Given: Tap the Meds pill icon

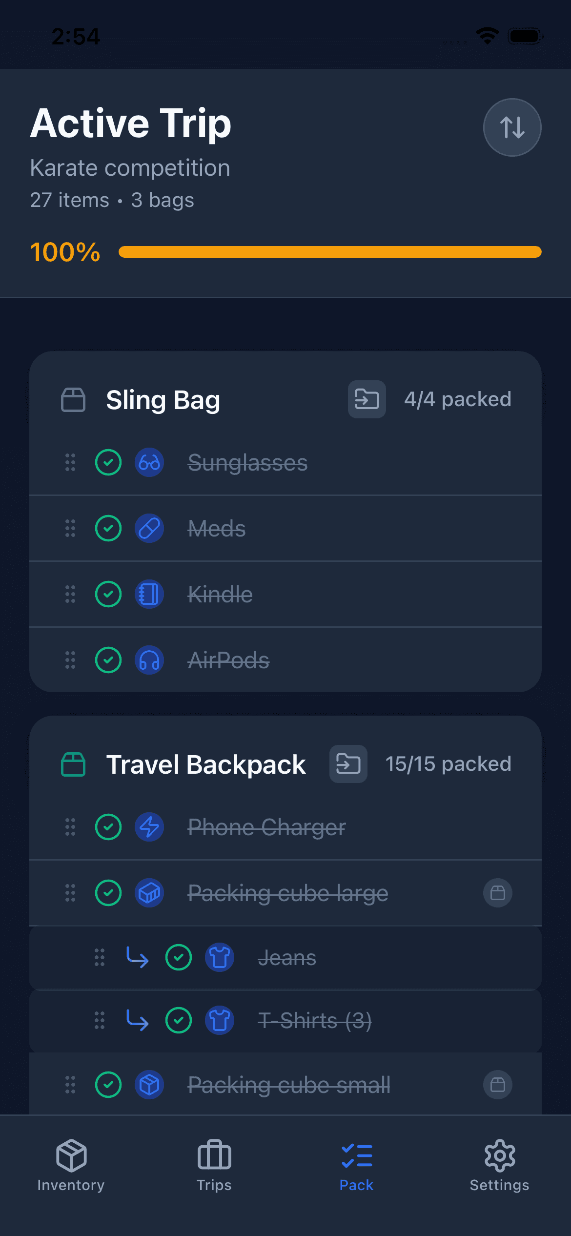Looking at the screenshot, I should coord(149,528).
